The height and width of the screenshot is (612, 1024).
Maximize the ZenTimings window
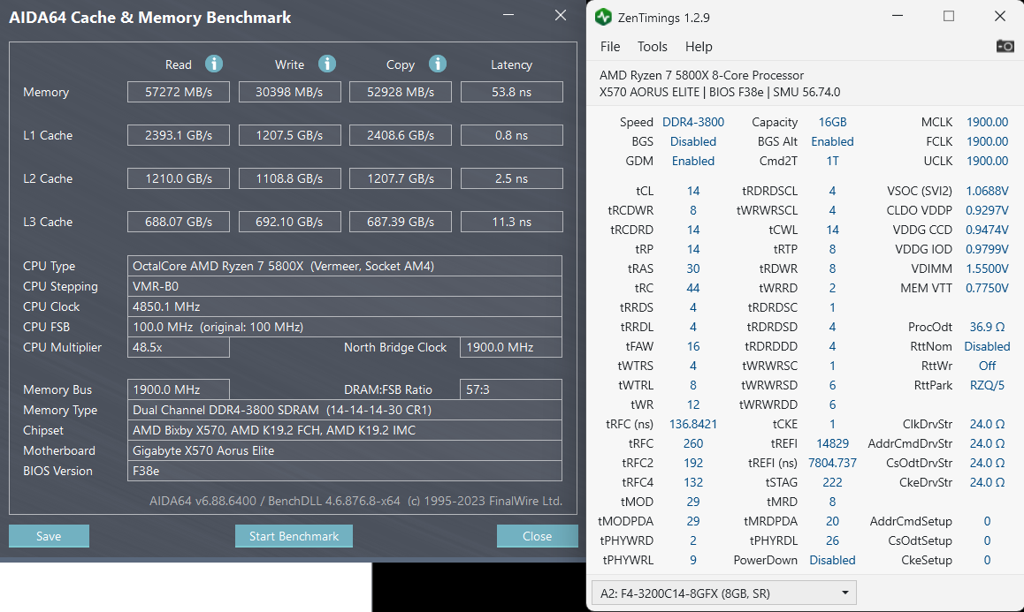(949, 16)
